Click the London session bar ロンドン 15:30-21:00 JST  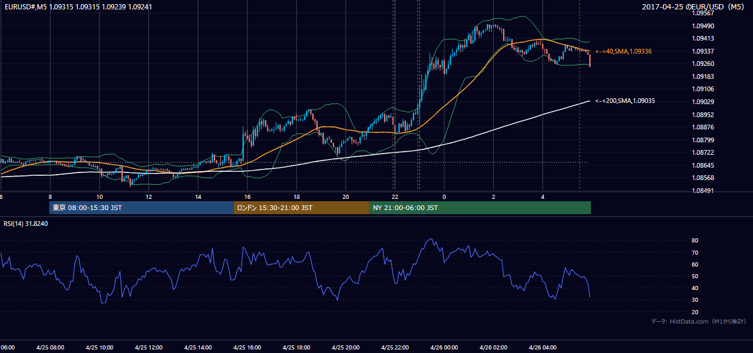pyautogui.click(x=302, y=208)
